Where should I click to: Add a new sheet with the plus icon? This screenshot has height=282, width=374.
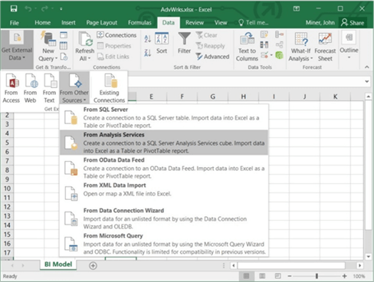pos(93,266)
